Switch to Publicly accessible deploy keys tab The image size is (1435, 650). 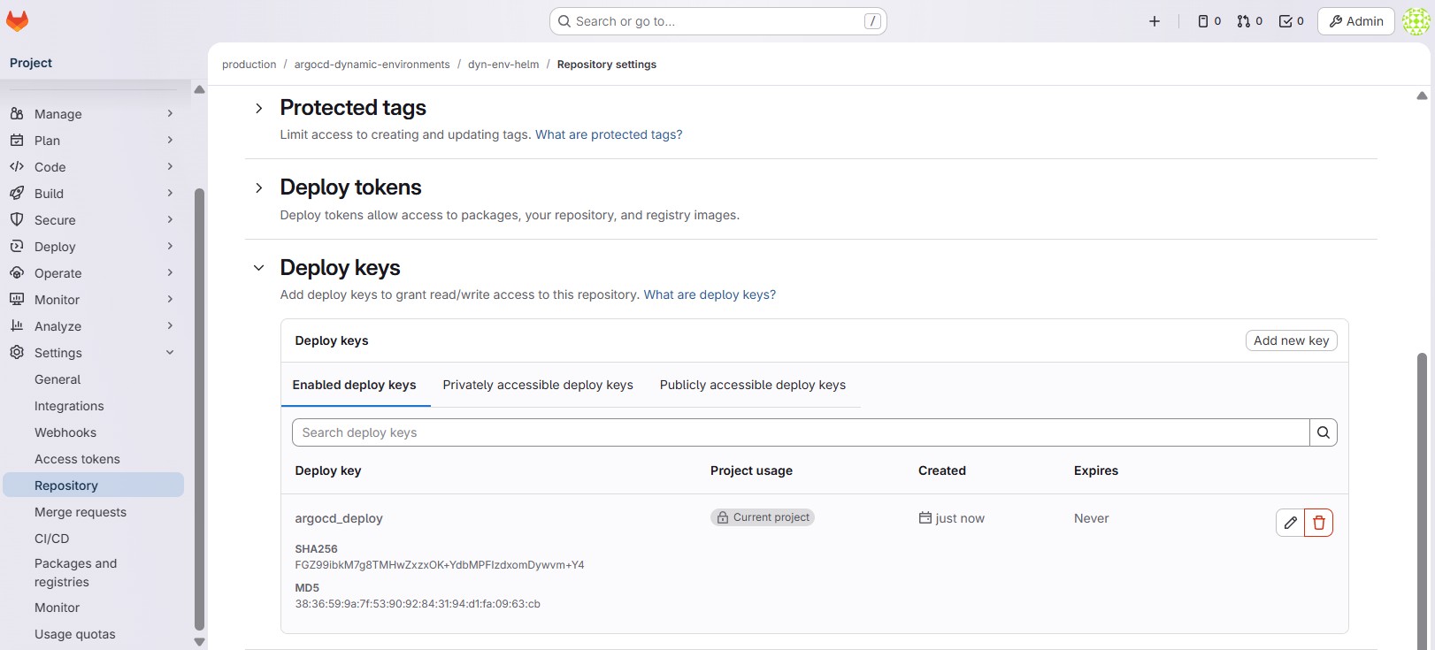(752, 385)
